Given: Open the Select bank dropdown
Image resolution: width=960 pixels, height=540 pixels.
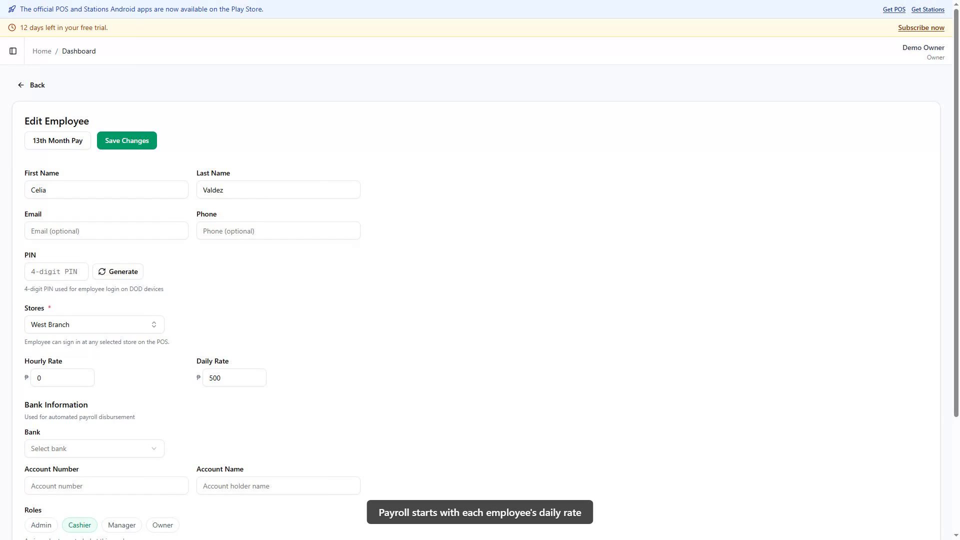Looking at the screenshot, I should [x=94, y=448].
